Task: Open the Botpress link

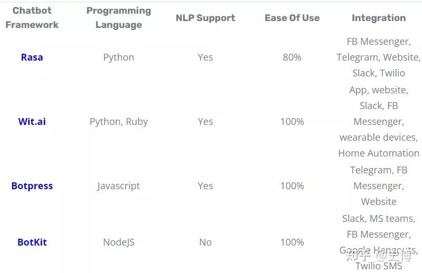Action: [32, 186]
